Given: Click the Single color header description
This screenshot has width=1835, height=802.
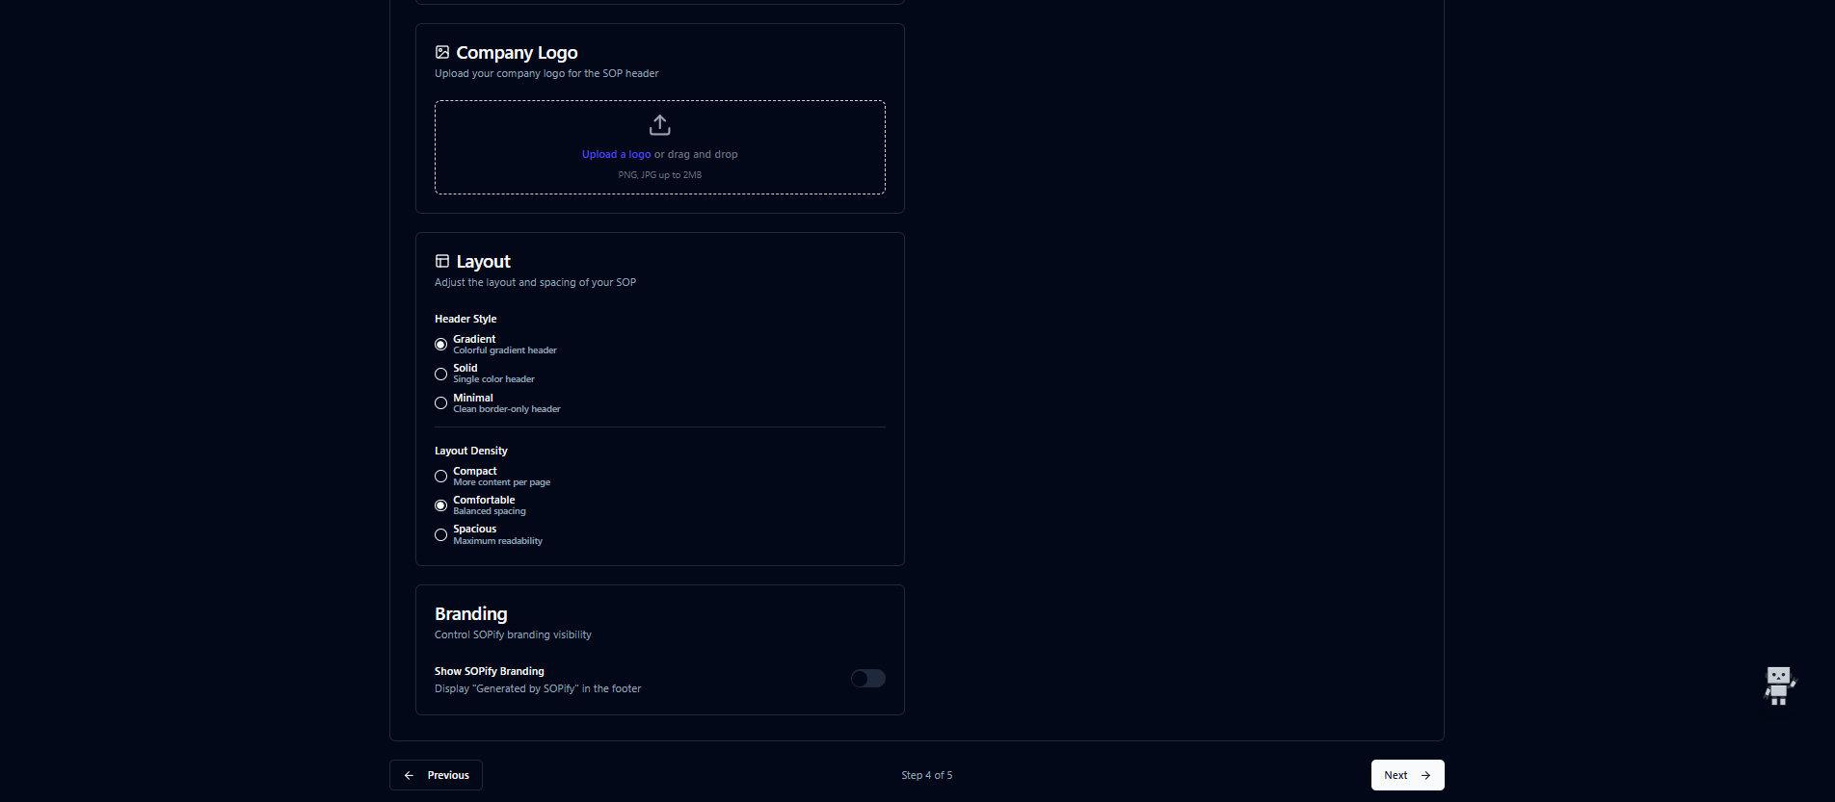Looking at the screenshot, I should pyautogui.click(x=493, y=379).
